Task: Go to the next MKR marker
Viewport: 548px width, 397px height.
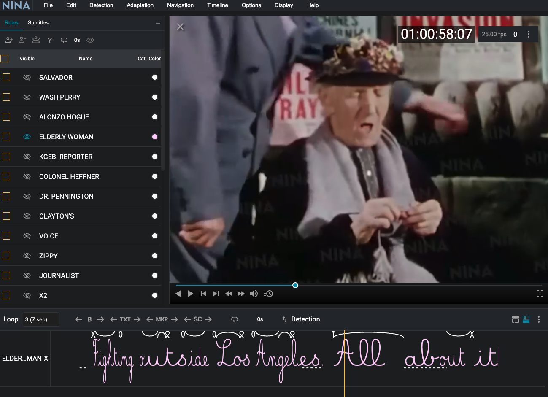Action: [x=175, y=319]
